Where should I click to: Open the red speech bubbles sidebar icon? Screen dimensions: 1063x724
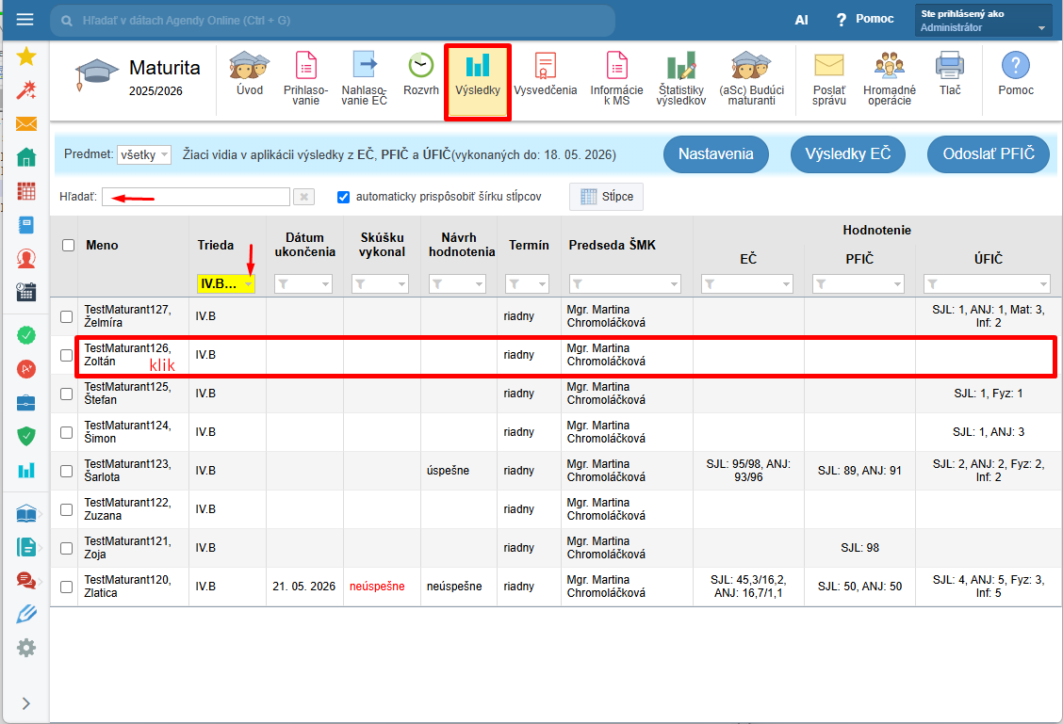pos(25,580)
